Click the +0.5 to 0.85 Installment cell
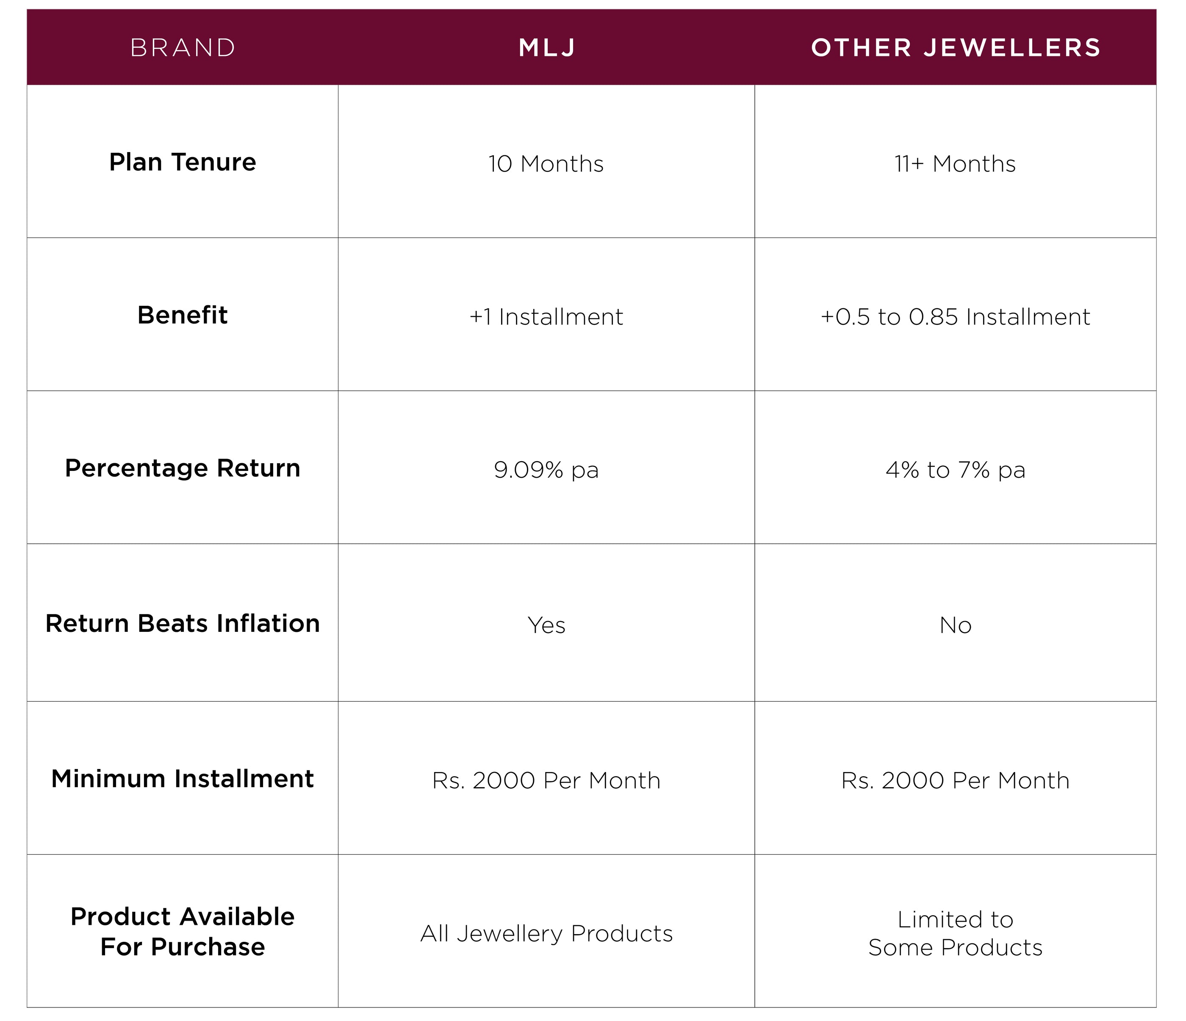This screenshot has height=1021, width=1186. point(955,316)
